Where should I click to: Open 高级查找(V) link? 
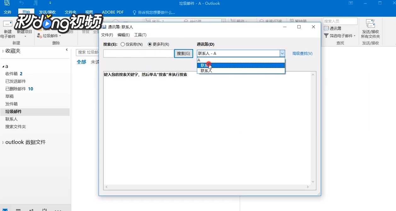(x=302, y=54)
